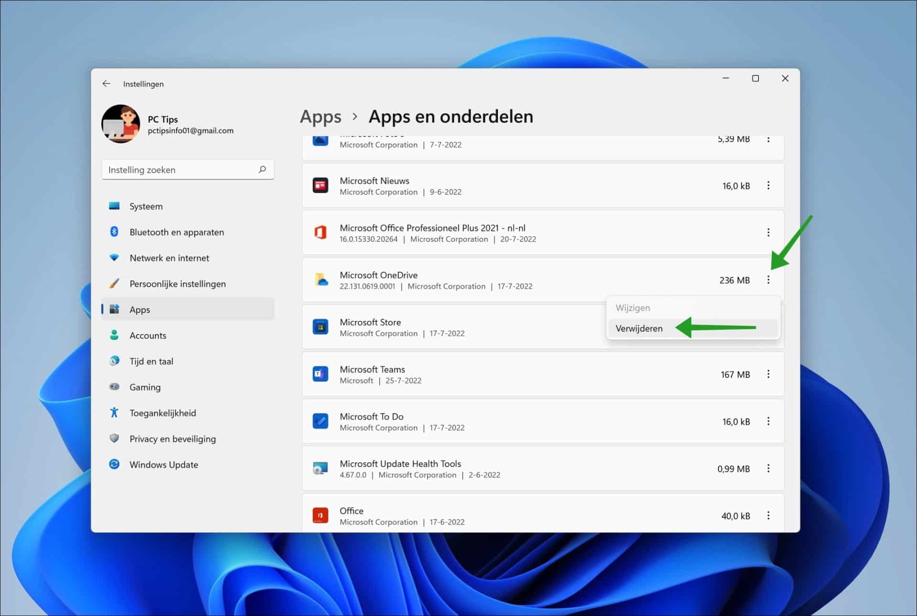
Task: Open Windows Update via its sidebar icon
Action: pos(114,464)
